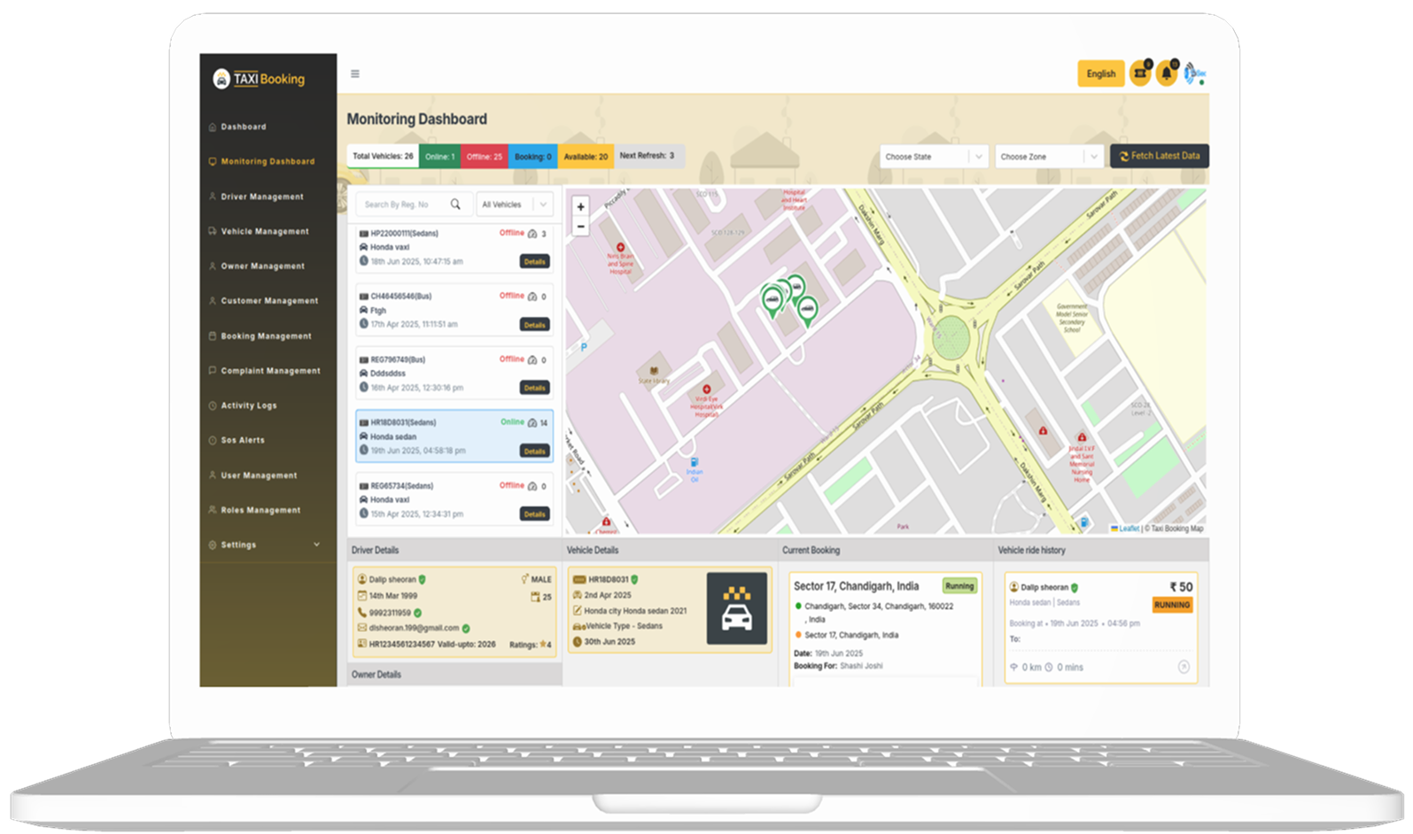Expand the Settings sidebar menu

tap(264, 545)
